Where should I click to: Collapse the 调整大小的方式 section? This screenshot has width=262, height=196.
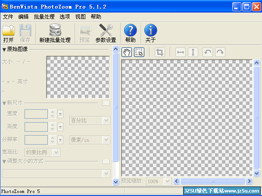tap(4, 161)
